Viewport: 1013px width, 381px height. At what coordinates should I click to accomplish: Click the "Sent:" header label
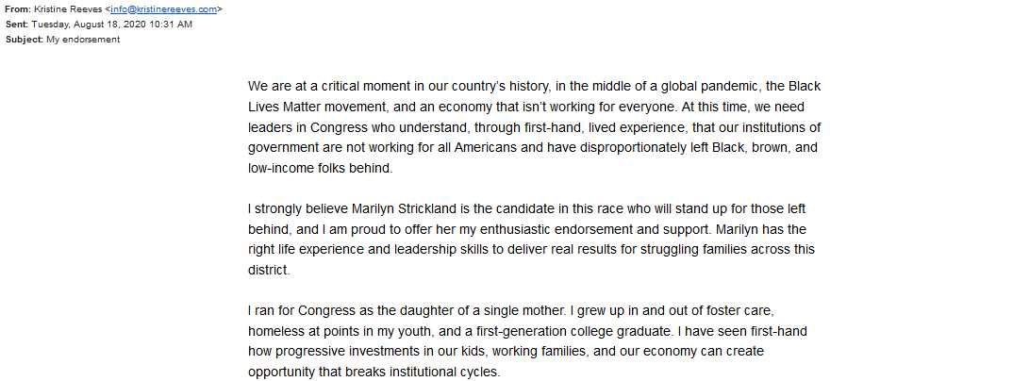(x=17, y=25)
